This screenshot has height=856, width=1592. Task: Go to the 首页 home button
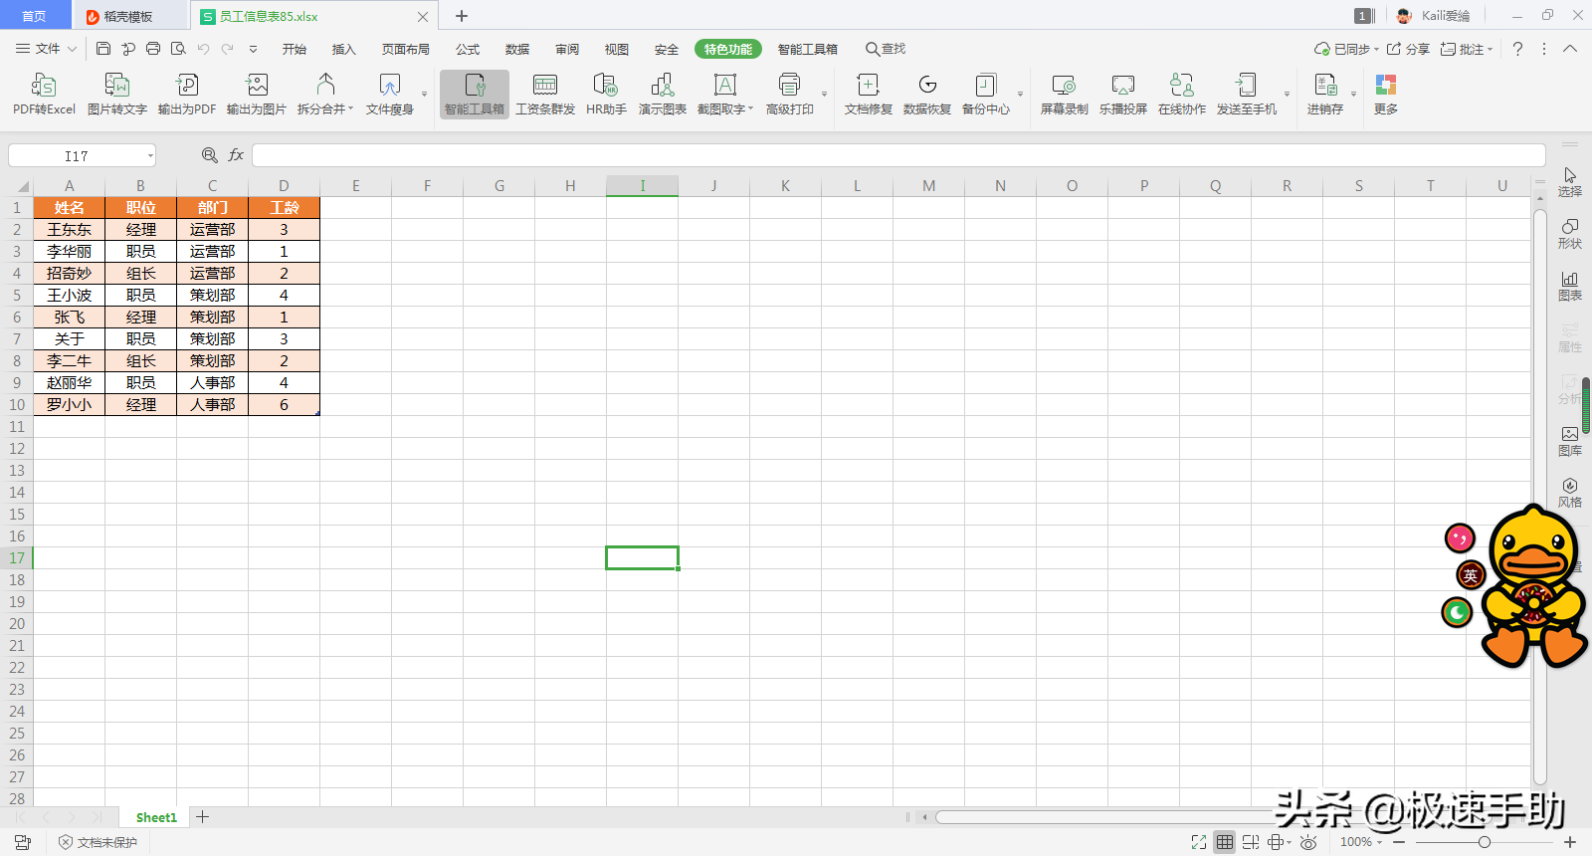(35, 16)
